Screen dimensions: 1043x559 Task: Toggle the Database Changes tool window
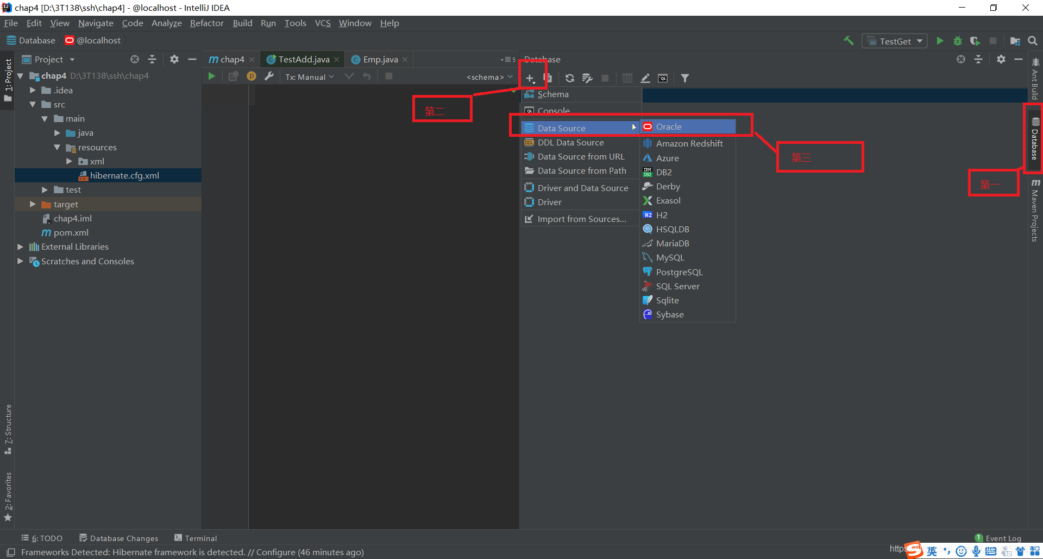118,538
